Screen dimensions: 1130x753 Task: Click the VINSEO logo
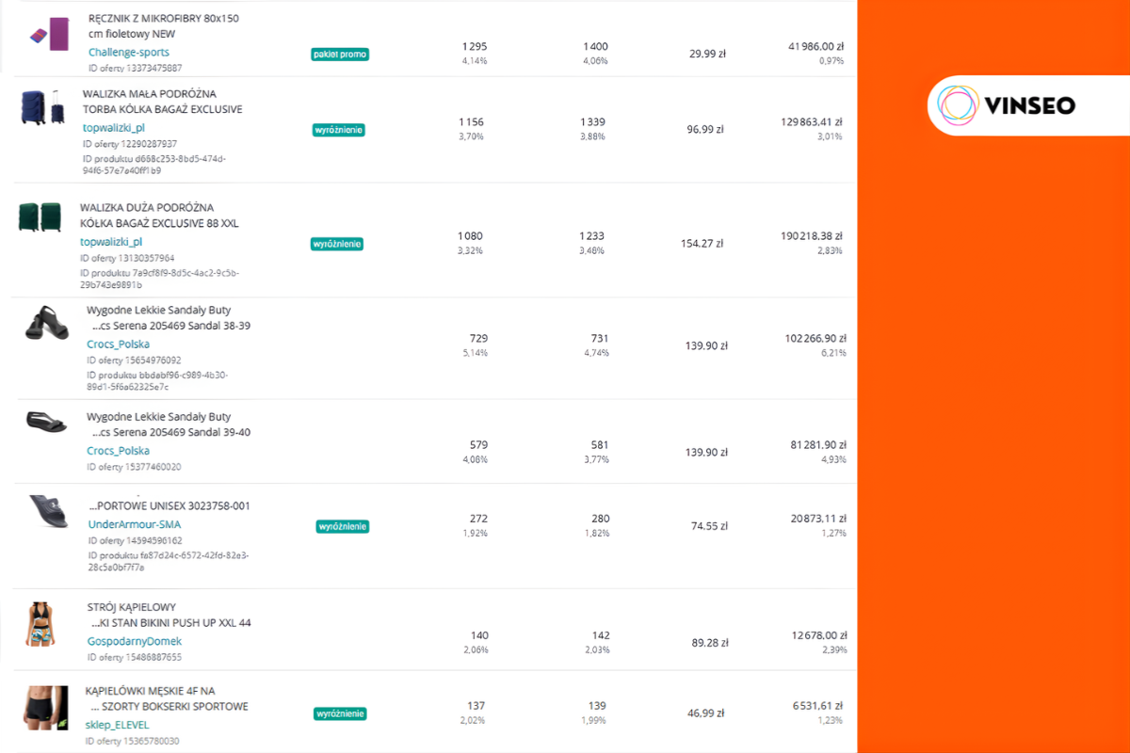[x=1005, y=104]
